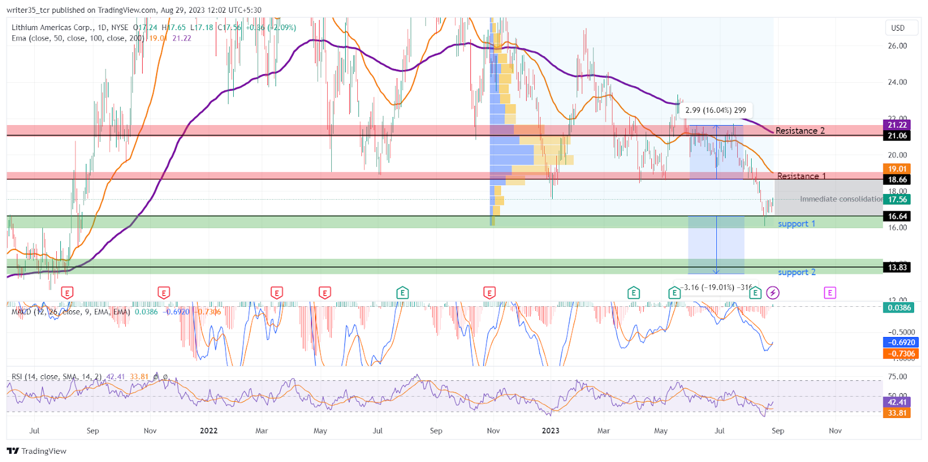The height and width of the screenshot is (462, 928).
Task: Select the Ema indicator legend
Action: (78, 38)
